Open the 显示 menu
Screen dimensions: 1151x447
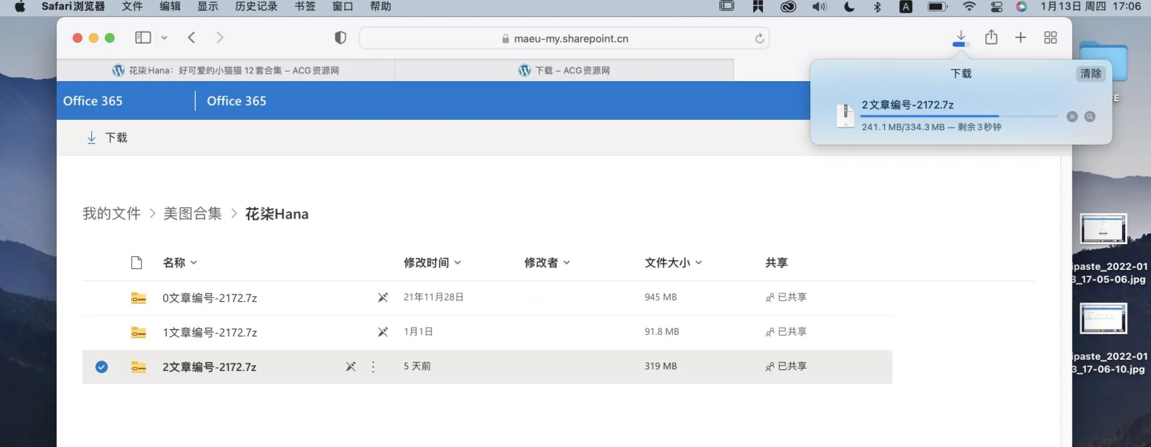tap(208, 7)
